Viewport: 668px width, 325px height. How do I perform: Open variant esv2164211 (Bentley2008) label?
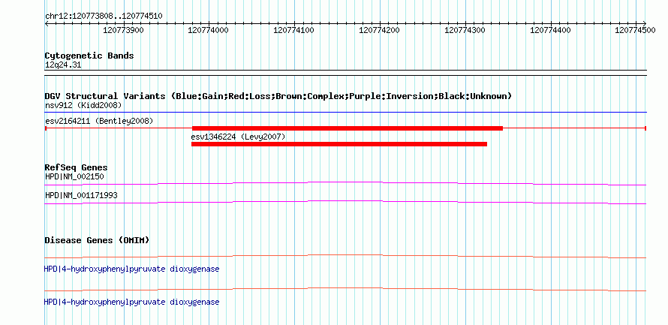coord(99,121)
